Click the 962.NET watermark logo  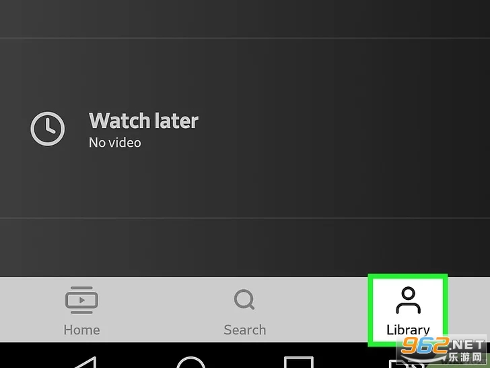(x=442, y=345)
